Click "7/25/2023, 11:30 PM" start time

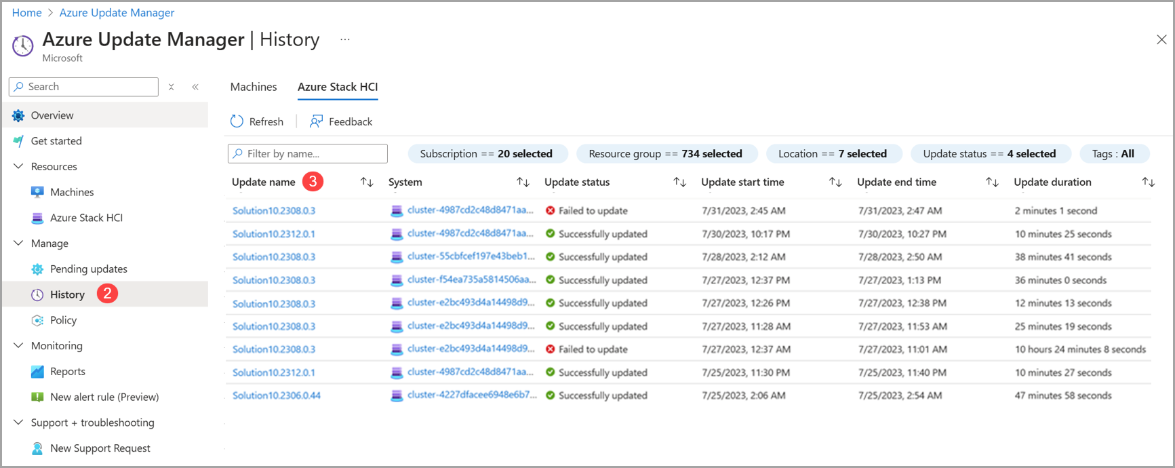(746, 372)
